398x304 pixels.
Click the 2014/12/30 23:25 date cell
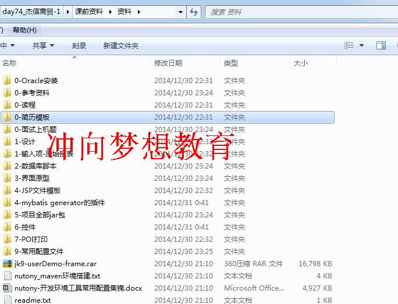[x=183, y=251]
